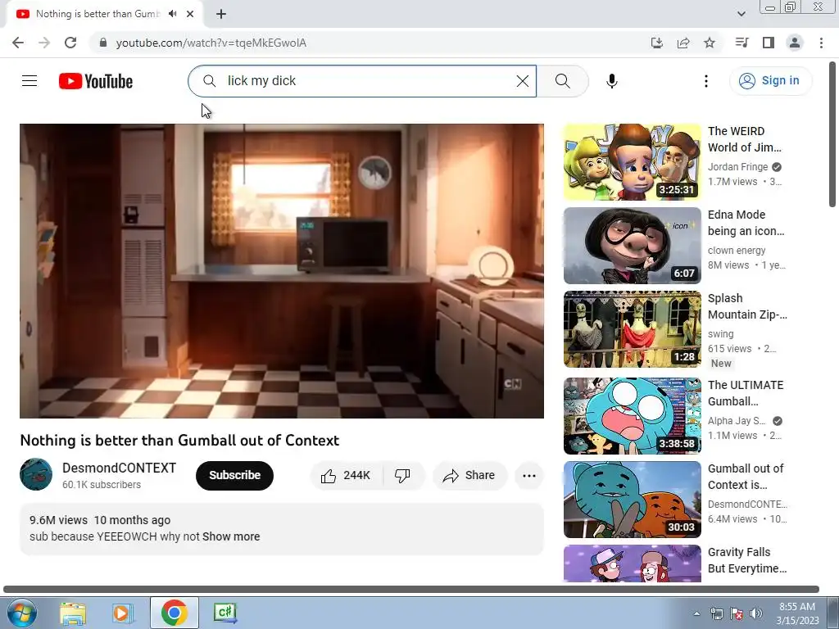The width and height of the screenshot is (839, 629).
Task: Focus the YouTube search box
Action: coord(362,81)
